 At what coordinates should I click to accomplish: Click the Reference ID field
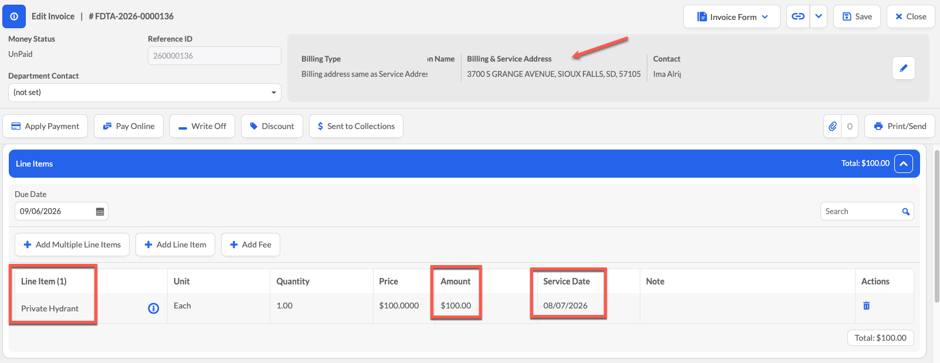[x=214, y=56]
